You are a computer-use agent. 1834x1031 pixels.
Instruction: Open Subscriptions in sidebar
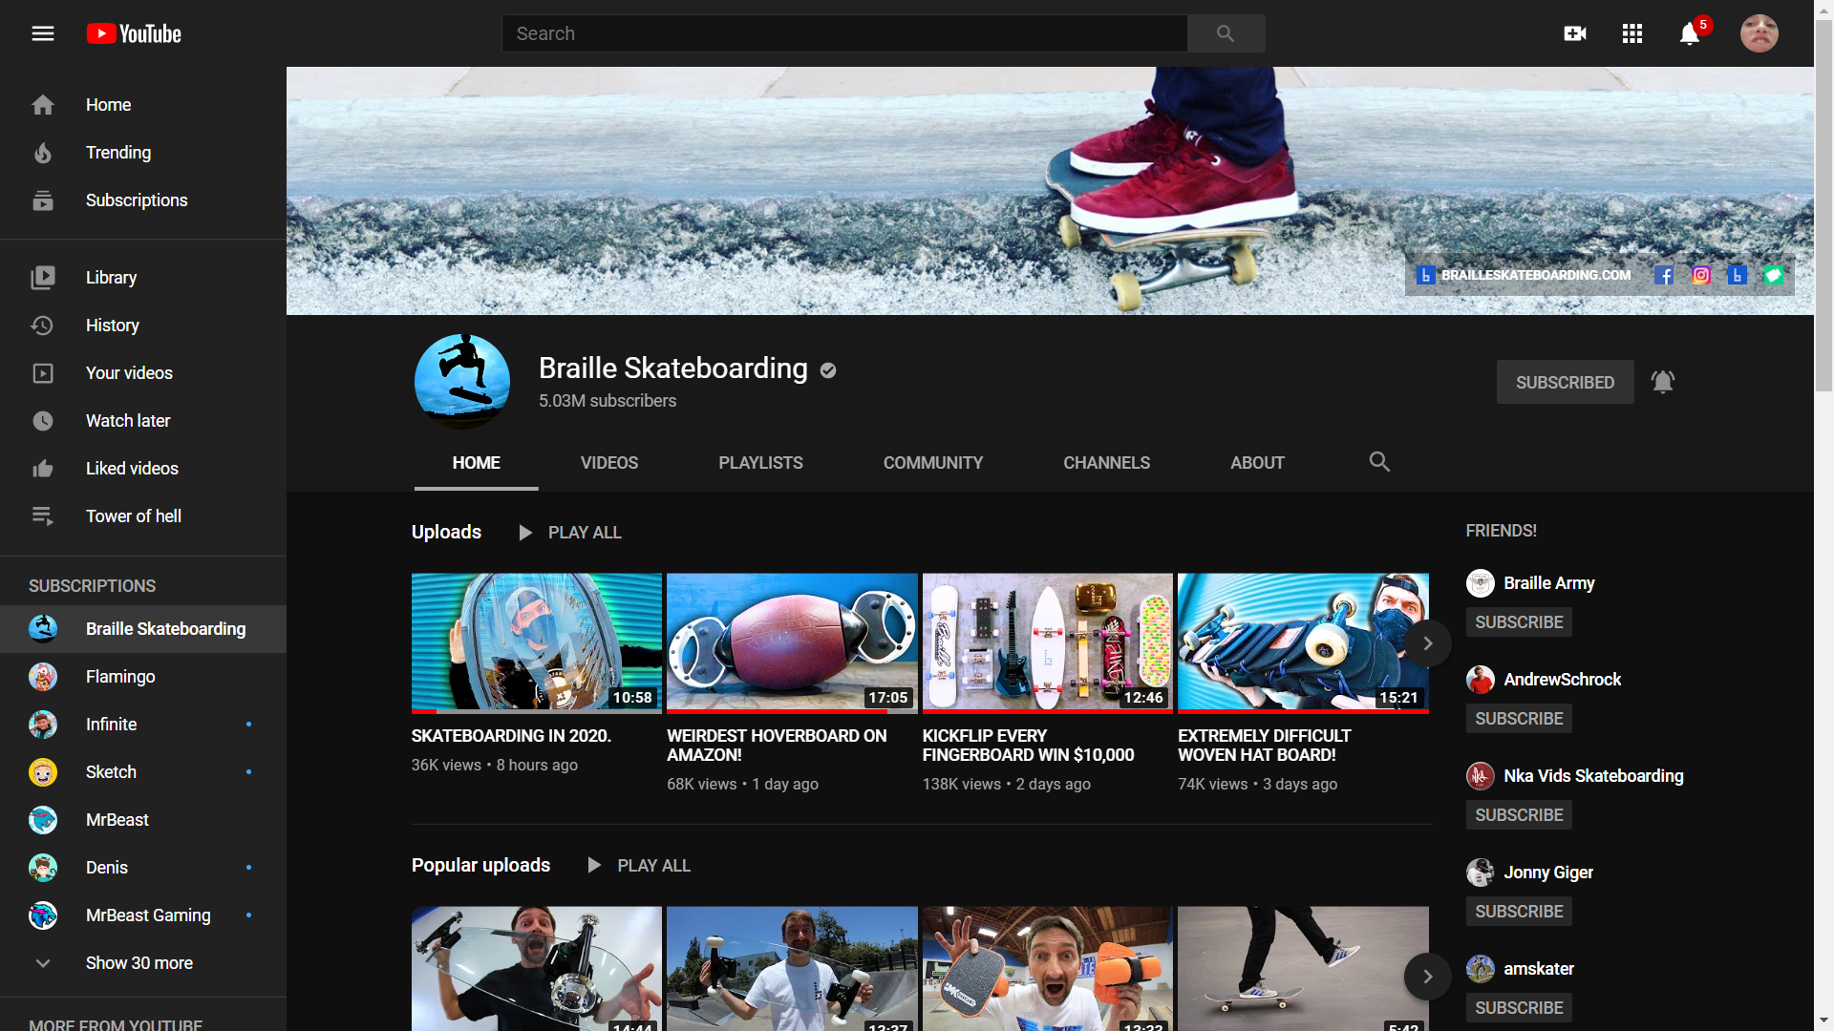[x=143, y=200]
